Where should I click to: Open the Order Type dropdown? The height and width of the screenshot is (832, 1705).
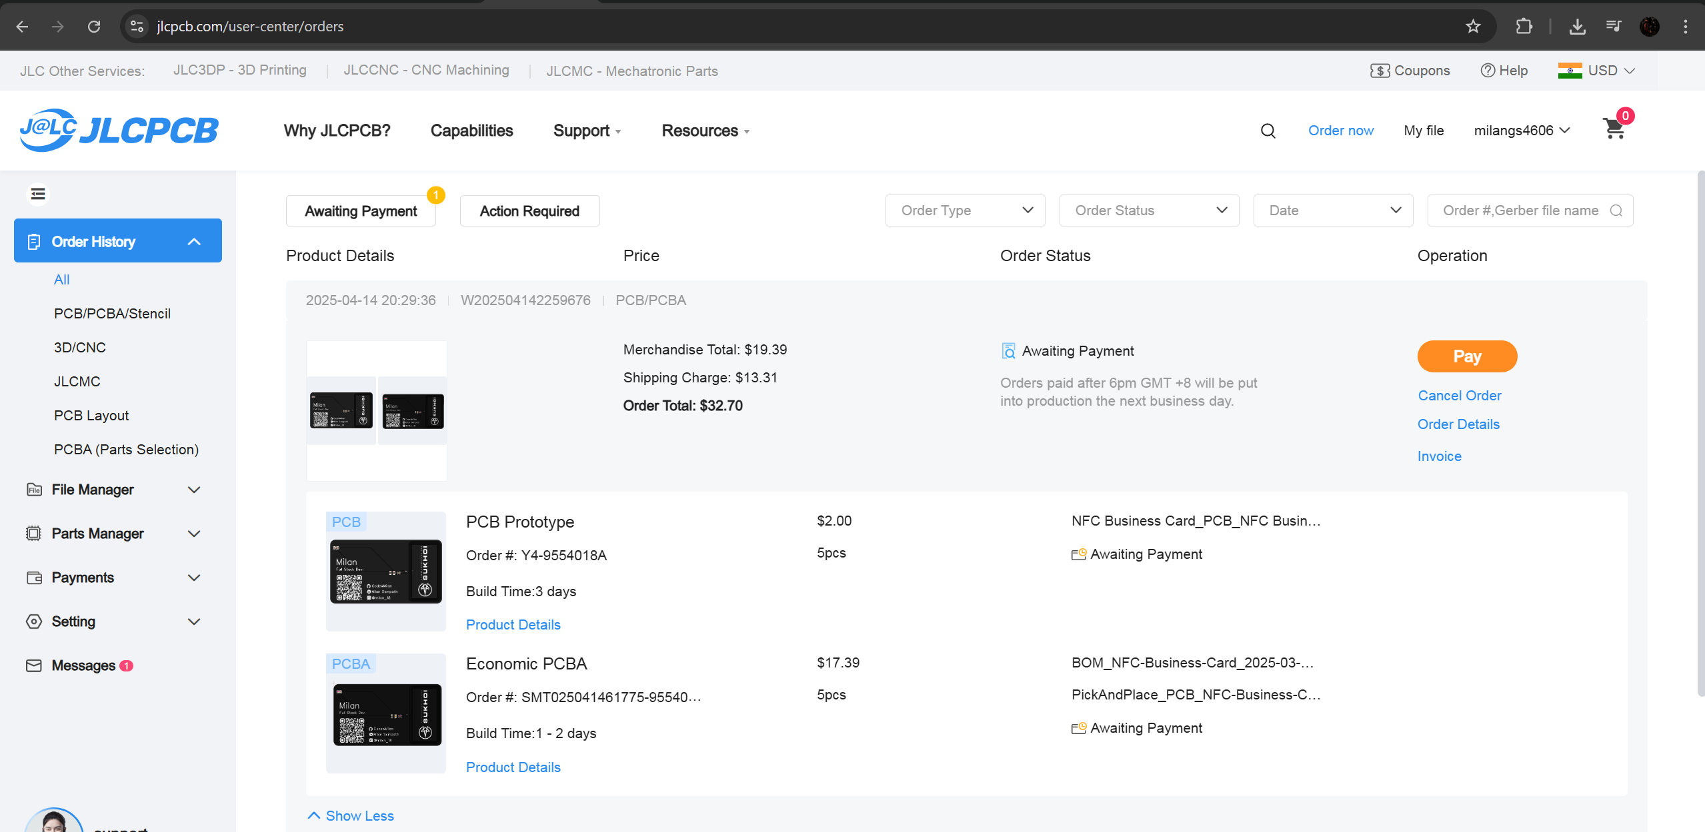965,210
